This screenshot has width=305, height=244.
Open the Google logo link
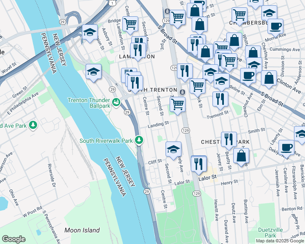click(13, 239)
